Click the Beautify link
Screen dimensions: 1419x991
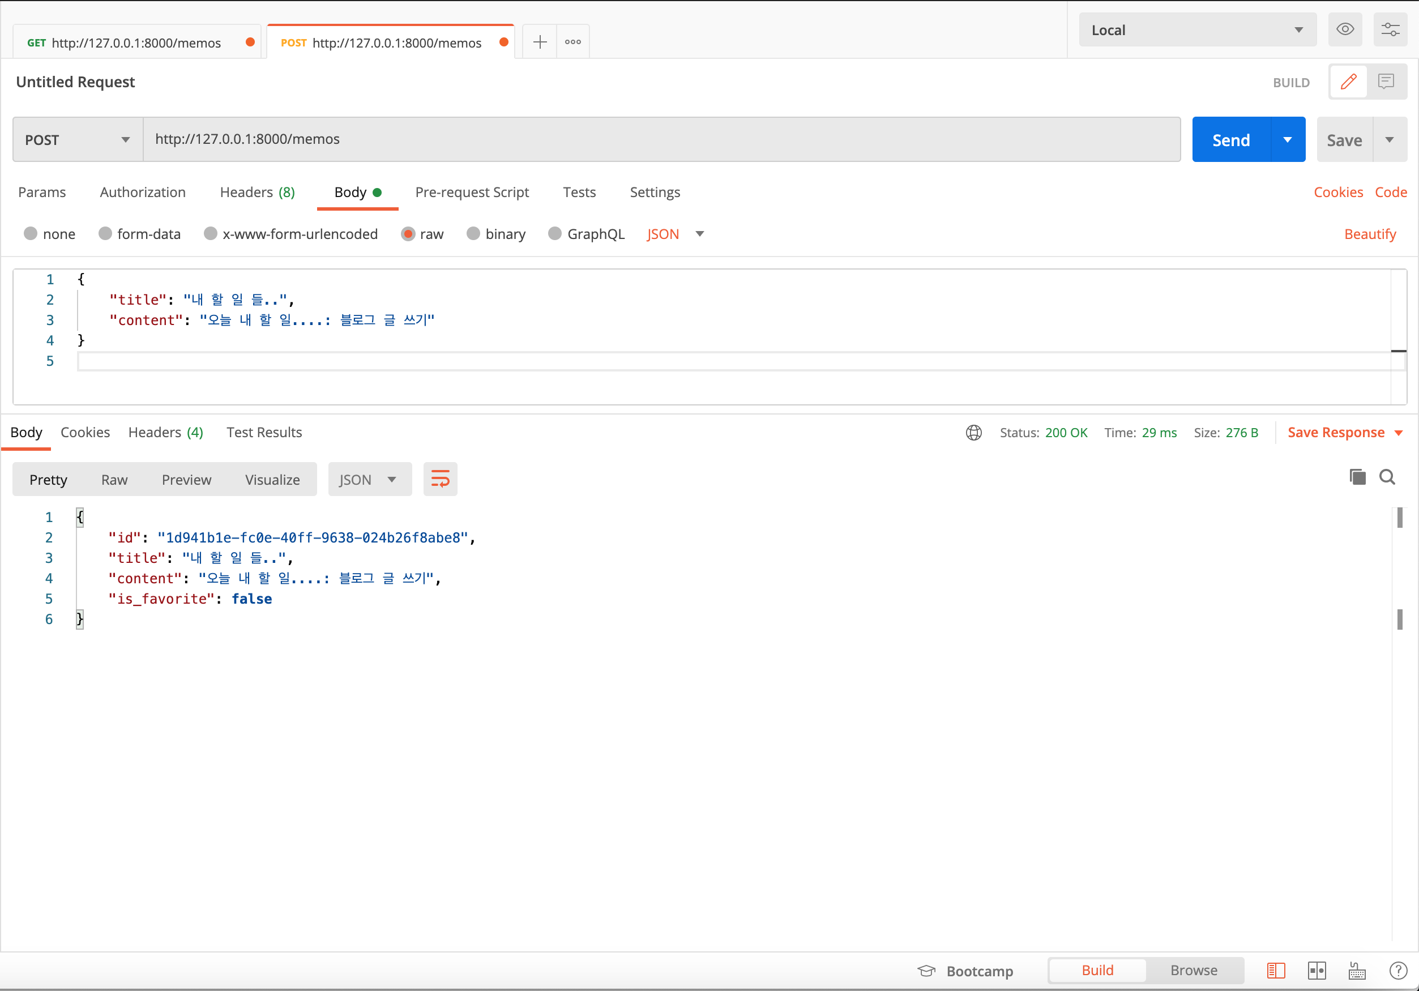(x=1370, y=234)
